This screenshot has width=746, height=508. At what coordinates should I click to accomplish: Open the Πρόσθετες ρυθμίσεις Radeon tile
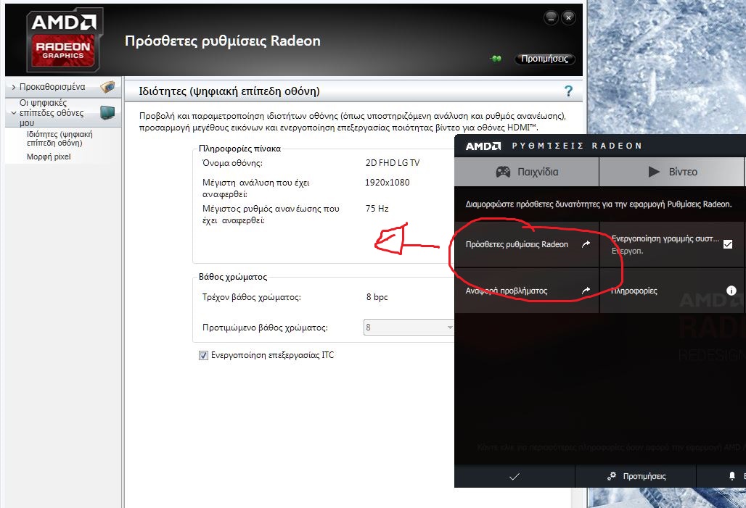tap(527, 244)
